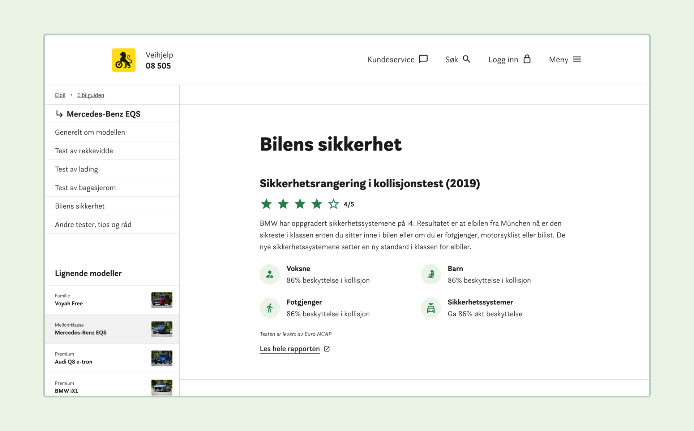Click the Sikkerhetssystemer car sensor icon

click(x=431, y=308)
